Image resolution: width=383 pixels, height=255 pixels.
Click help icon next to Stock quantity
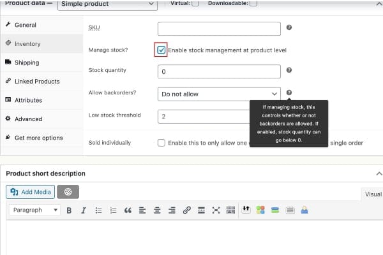(x=289, y=71)
